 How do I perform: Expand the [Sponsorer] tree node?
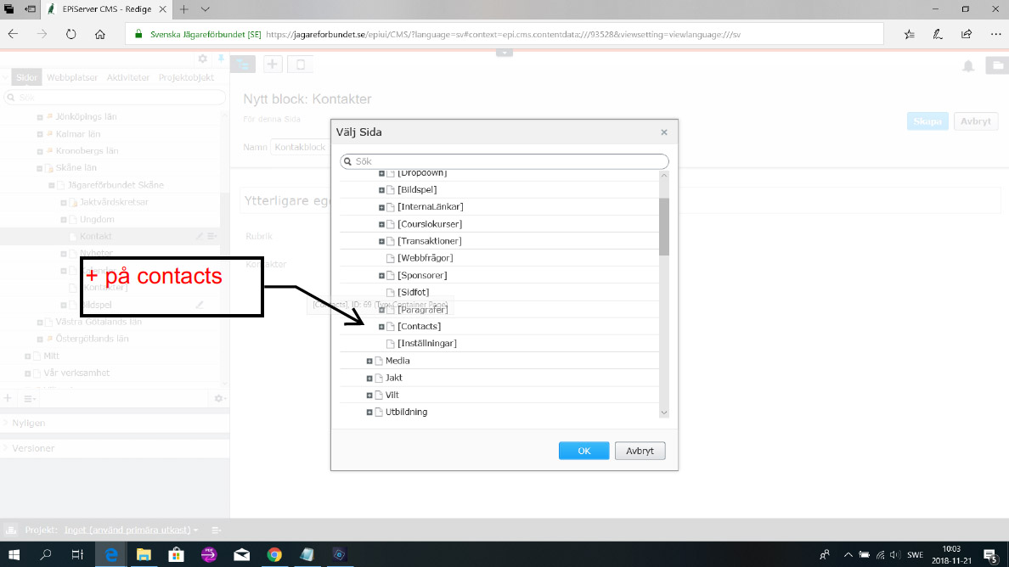tap(381, 275)
